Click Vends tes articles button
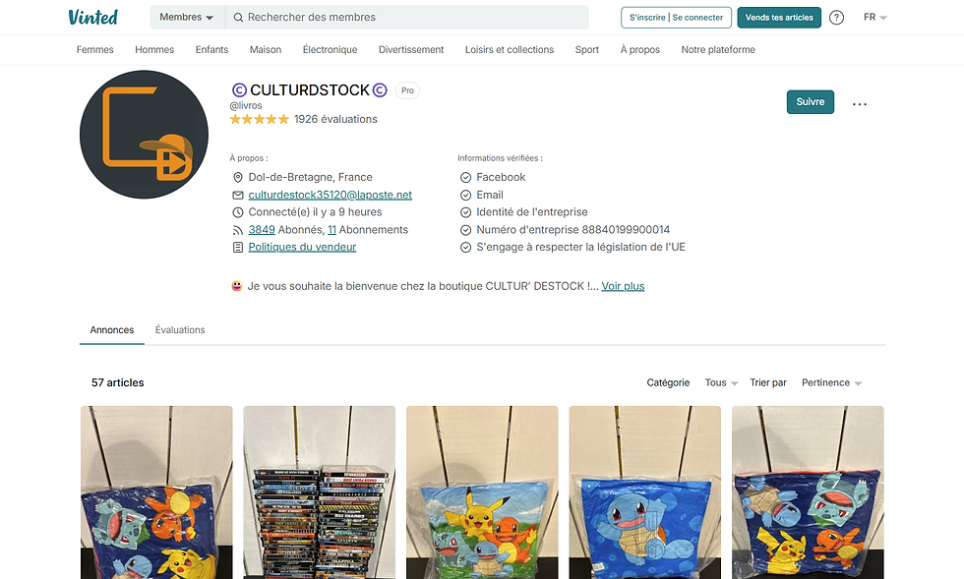Viewport: 964px width, 579px height. point(779,18)
